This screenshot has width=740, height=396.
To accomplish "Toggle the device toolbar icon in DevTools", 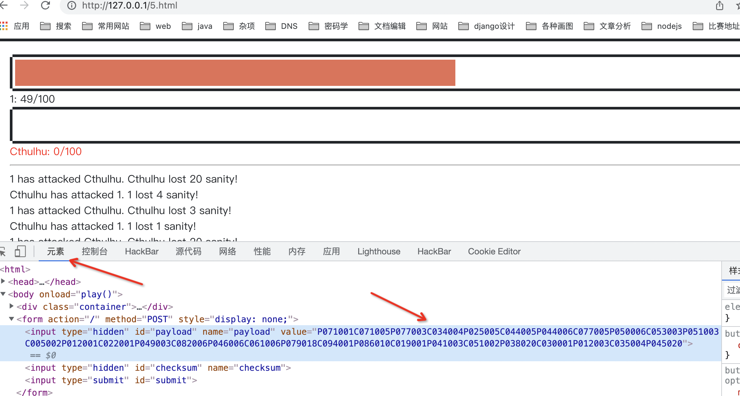I will [x=20, y=251].
